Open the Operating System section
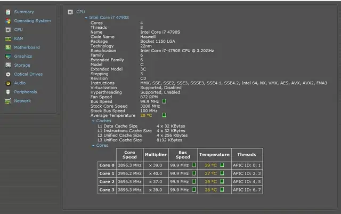 tap(33, 21)
